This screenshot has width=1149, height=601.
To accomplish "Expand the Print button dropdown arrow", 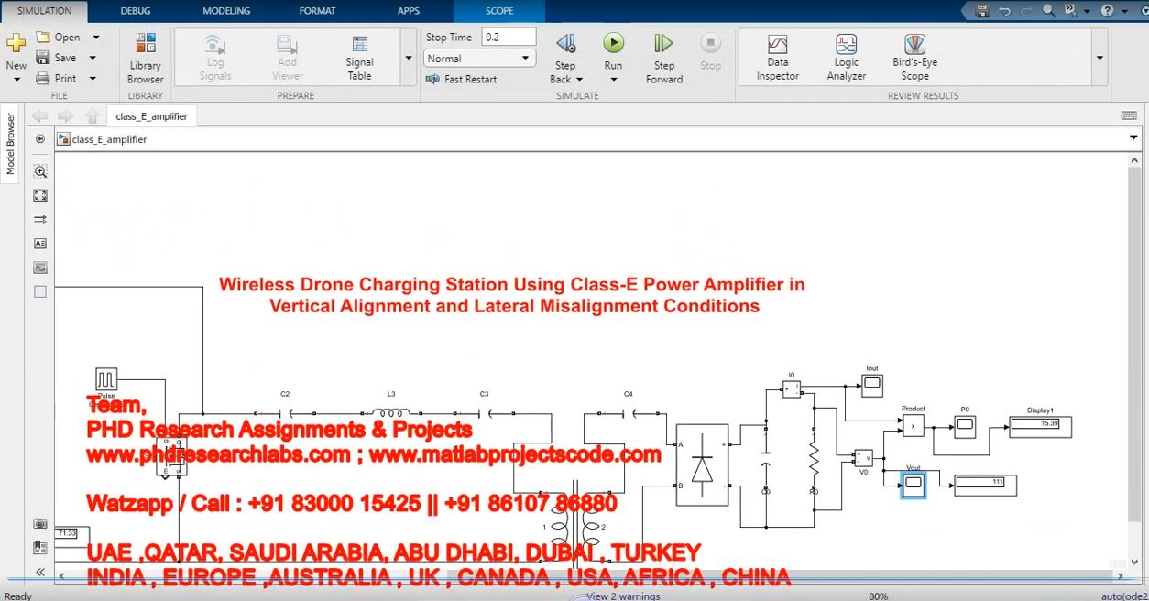I will pos(93,79).
